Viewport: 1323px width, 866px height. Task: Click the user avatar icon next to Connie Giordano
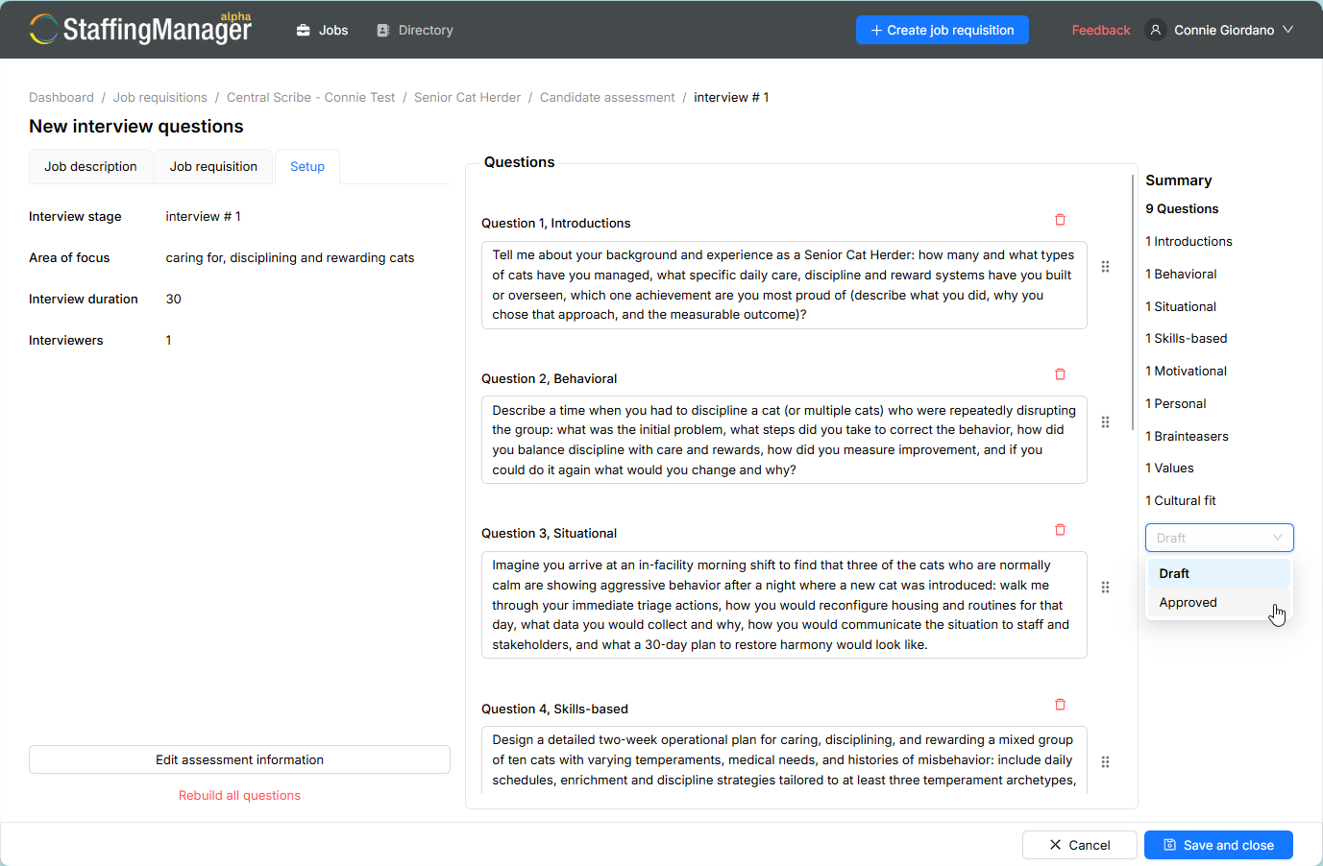pos(1156,30)
